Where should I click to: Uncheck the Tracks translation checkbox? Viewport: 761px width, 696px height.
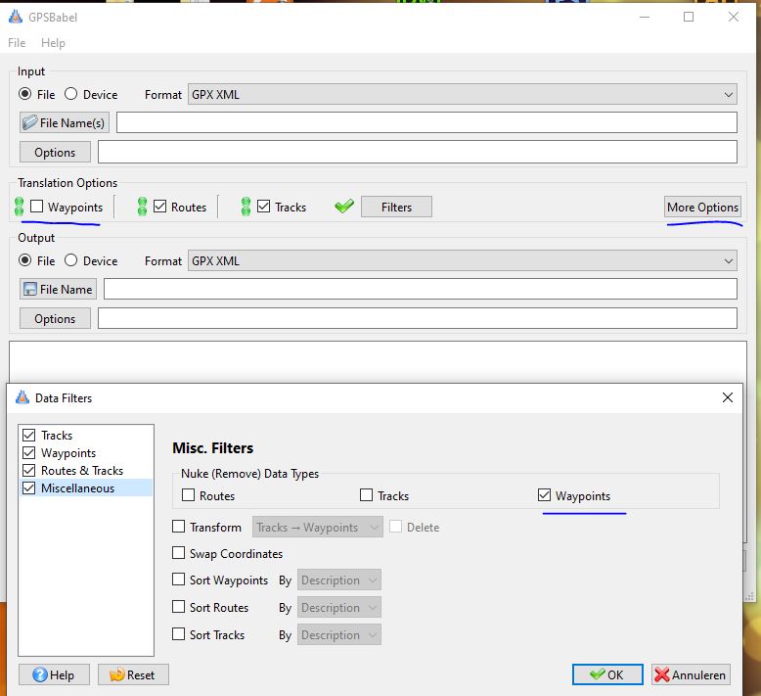click(263, 207)
